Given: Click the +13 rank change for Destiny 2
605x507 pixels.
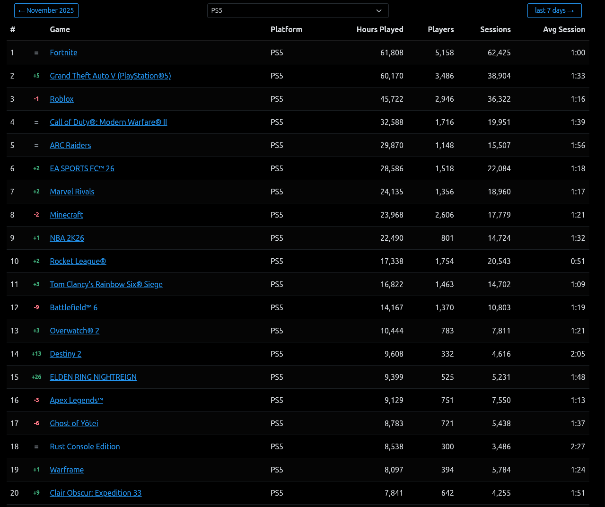Looking at the screenshot, I should 36,354.
